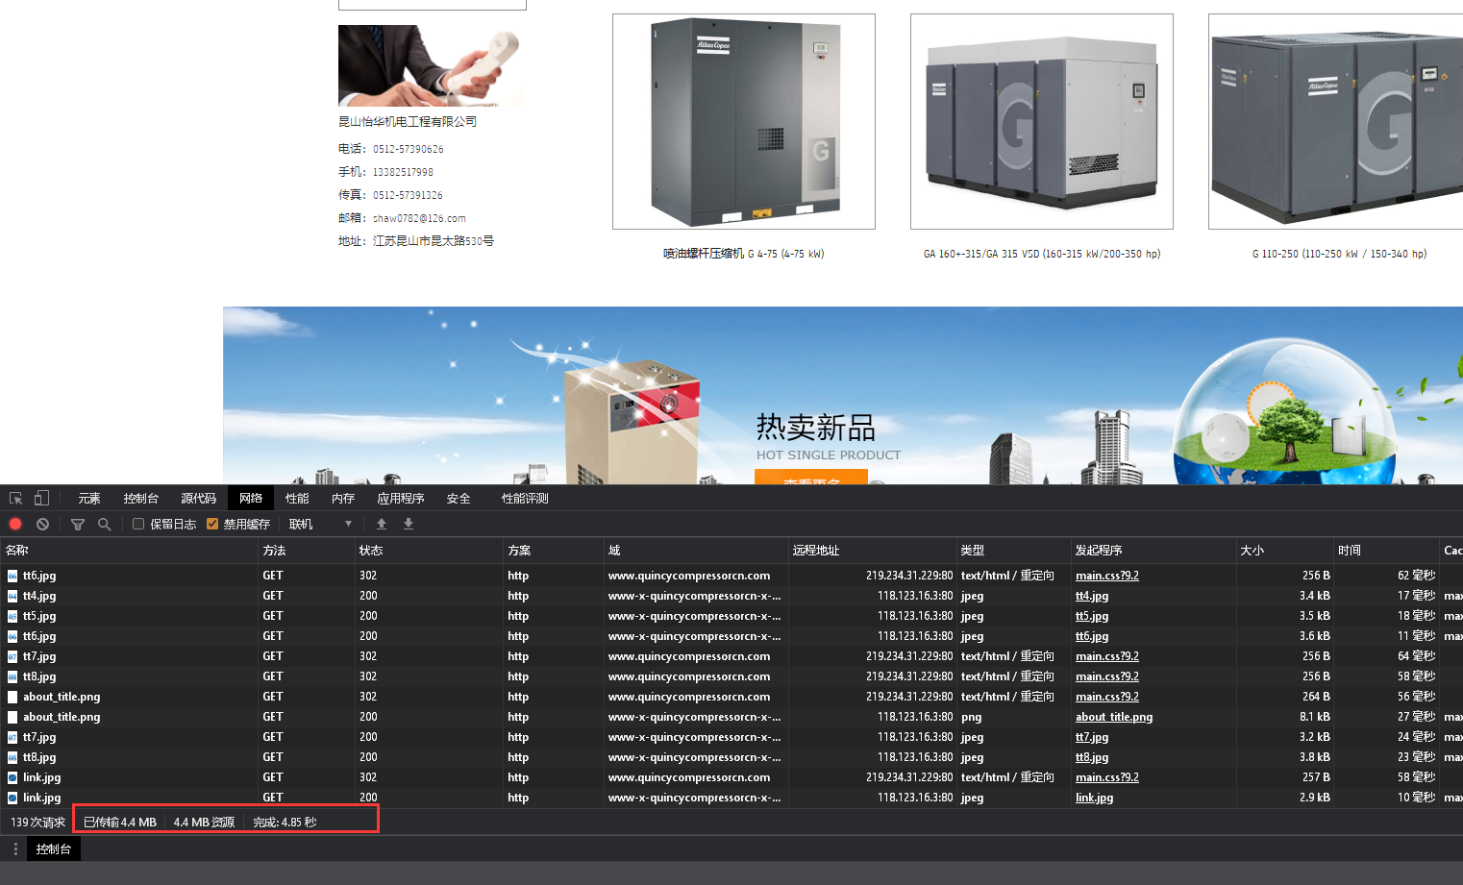Click the inspect element picker icon
This screenshot has width=1463, height=885.
(x=15, y=498)
